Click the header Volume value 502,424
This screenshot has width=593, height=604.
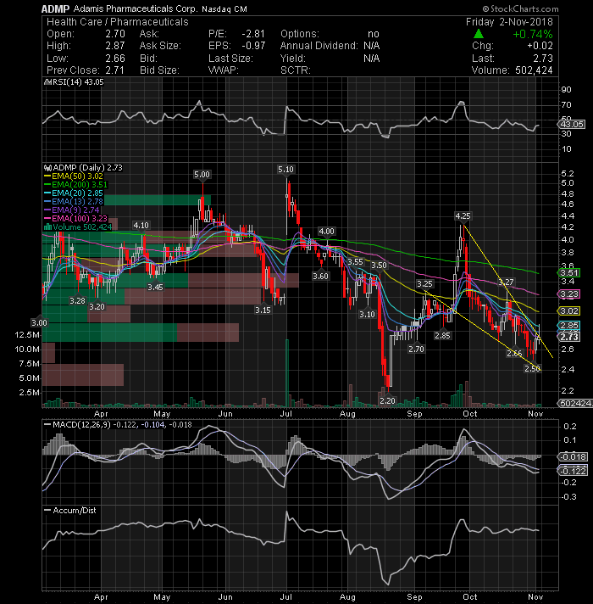click(533, 70)
